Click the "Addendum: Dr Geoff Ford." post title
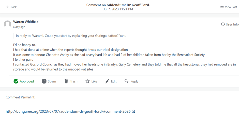This screenshot has width=239, height=117. 128,5
